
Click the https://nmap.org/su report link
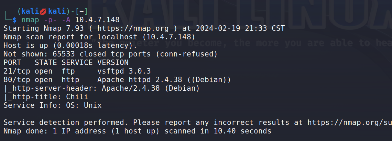pyautogui.click(x=350, y=123)
